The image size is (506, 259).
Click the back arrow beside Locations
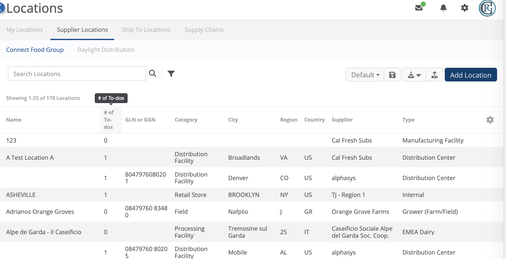[2, 8]
